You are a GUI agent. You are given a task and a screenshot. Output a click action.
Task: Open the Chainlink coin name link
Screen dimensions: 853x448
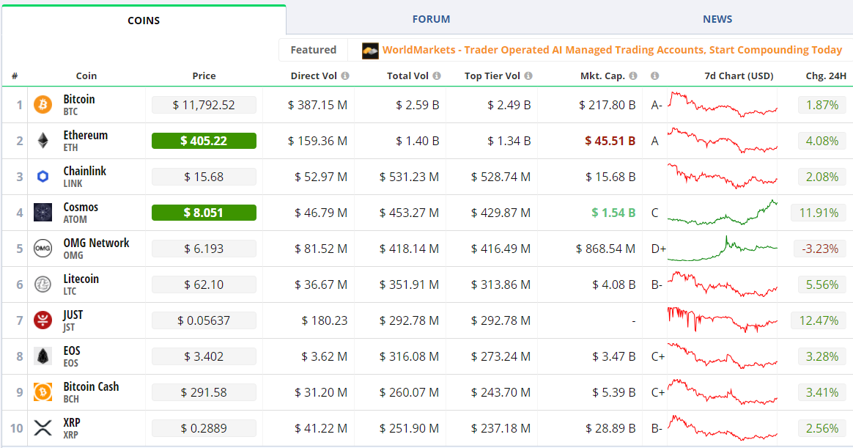[85, 171]
